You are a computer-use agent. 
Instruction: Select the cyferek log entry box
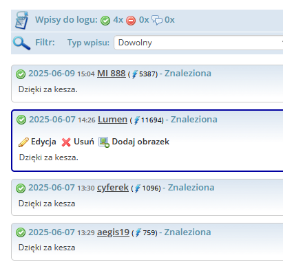pyautogui.click(x=147, y=197)
